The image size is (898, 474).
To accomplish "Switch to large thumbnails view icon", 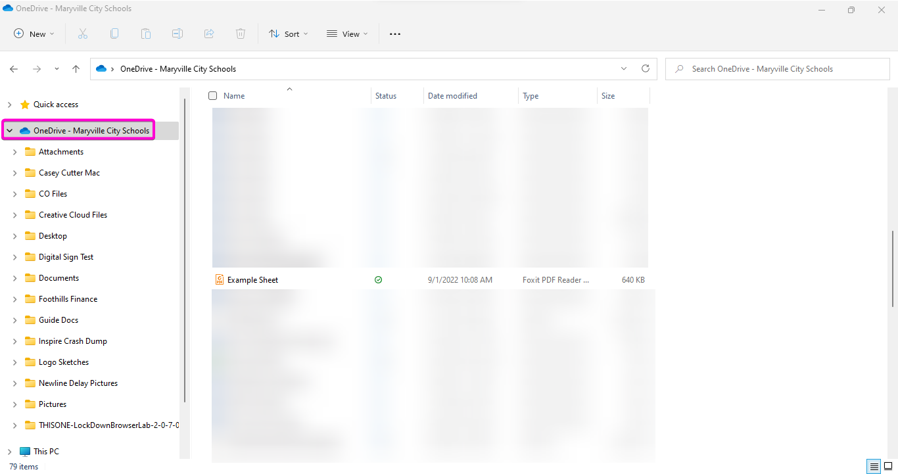I will (x=887, y=467).
